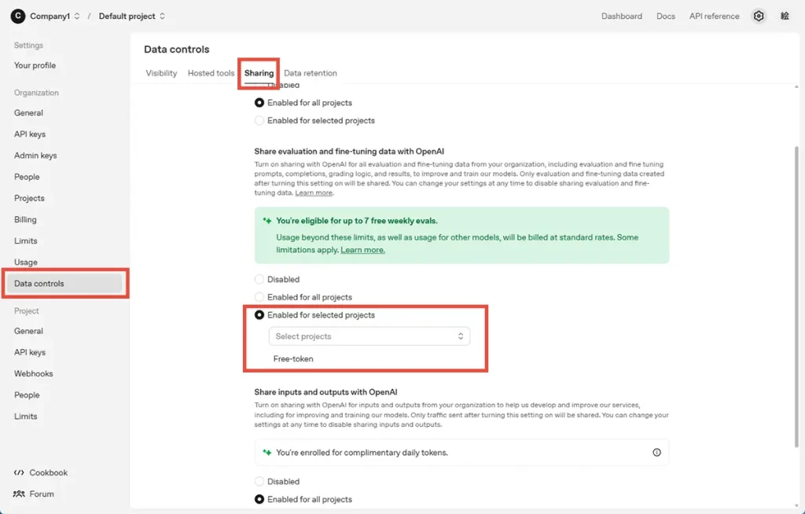The width and height of the screenshot is (805, 514).
Task: Select Data controls in sidebar
Action: coord(64,284)
